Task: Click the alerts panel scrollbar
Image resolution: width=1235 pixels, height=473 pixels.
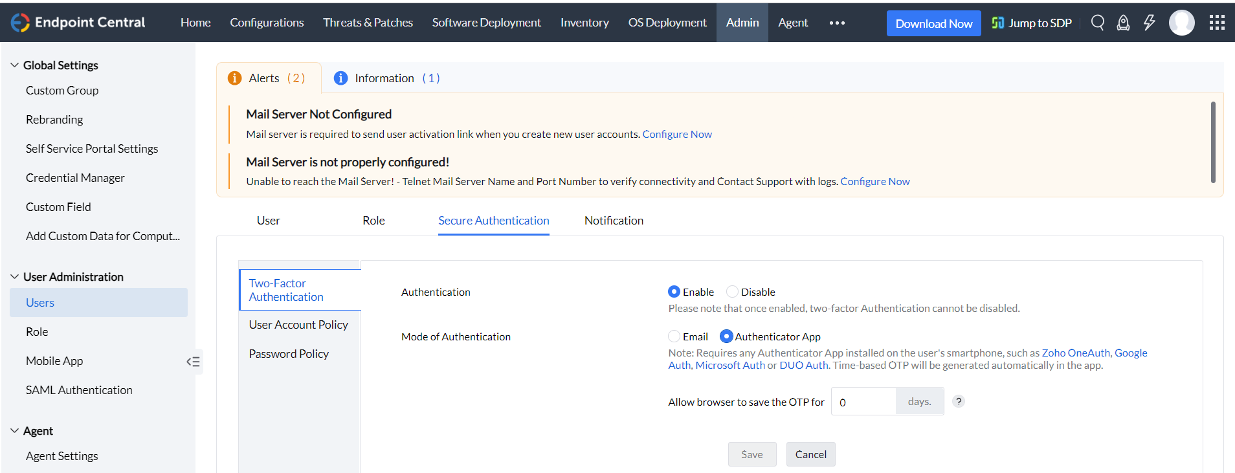Action: coord(1212,142)
